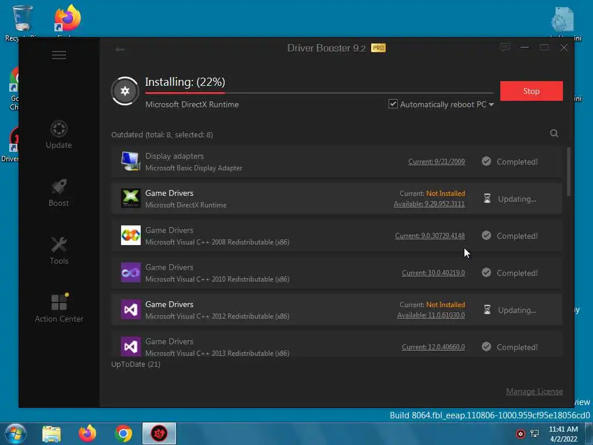
Task: Click the DirectX Runtime icon
Action: click(130, 198)
